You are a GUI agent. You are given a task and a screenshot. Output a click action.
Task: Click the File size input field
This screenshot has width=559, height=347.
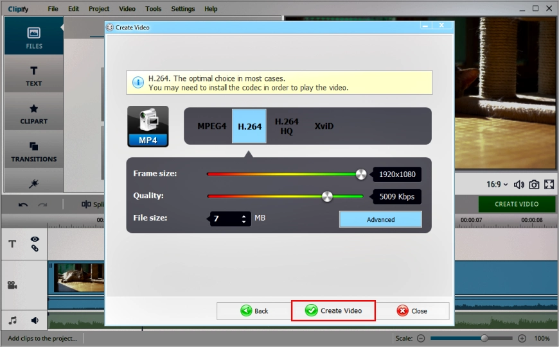pos(226,219)
